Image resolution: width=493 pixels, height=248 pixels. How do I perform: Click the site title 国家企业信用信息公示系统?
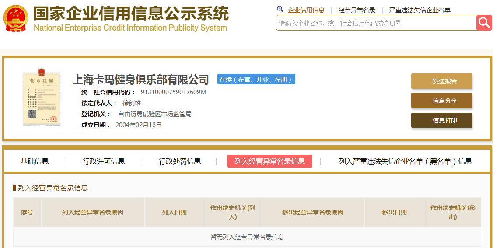[131, 13]
